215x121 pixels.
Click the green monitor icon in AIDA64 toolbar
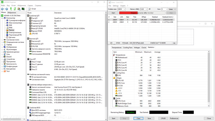pyautogui.click(x=23, y=9)
